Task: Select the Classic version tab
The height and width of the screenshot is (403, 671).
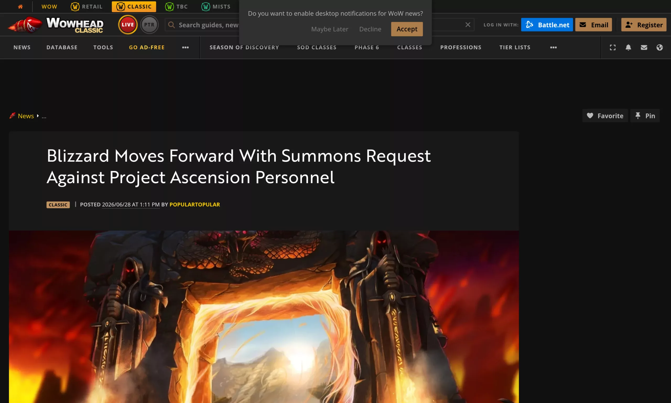Action: click(x=134, y=7)
